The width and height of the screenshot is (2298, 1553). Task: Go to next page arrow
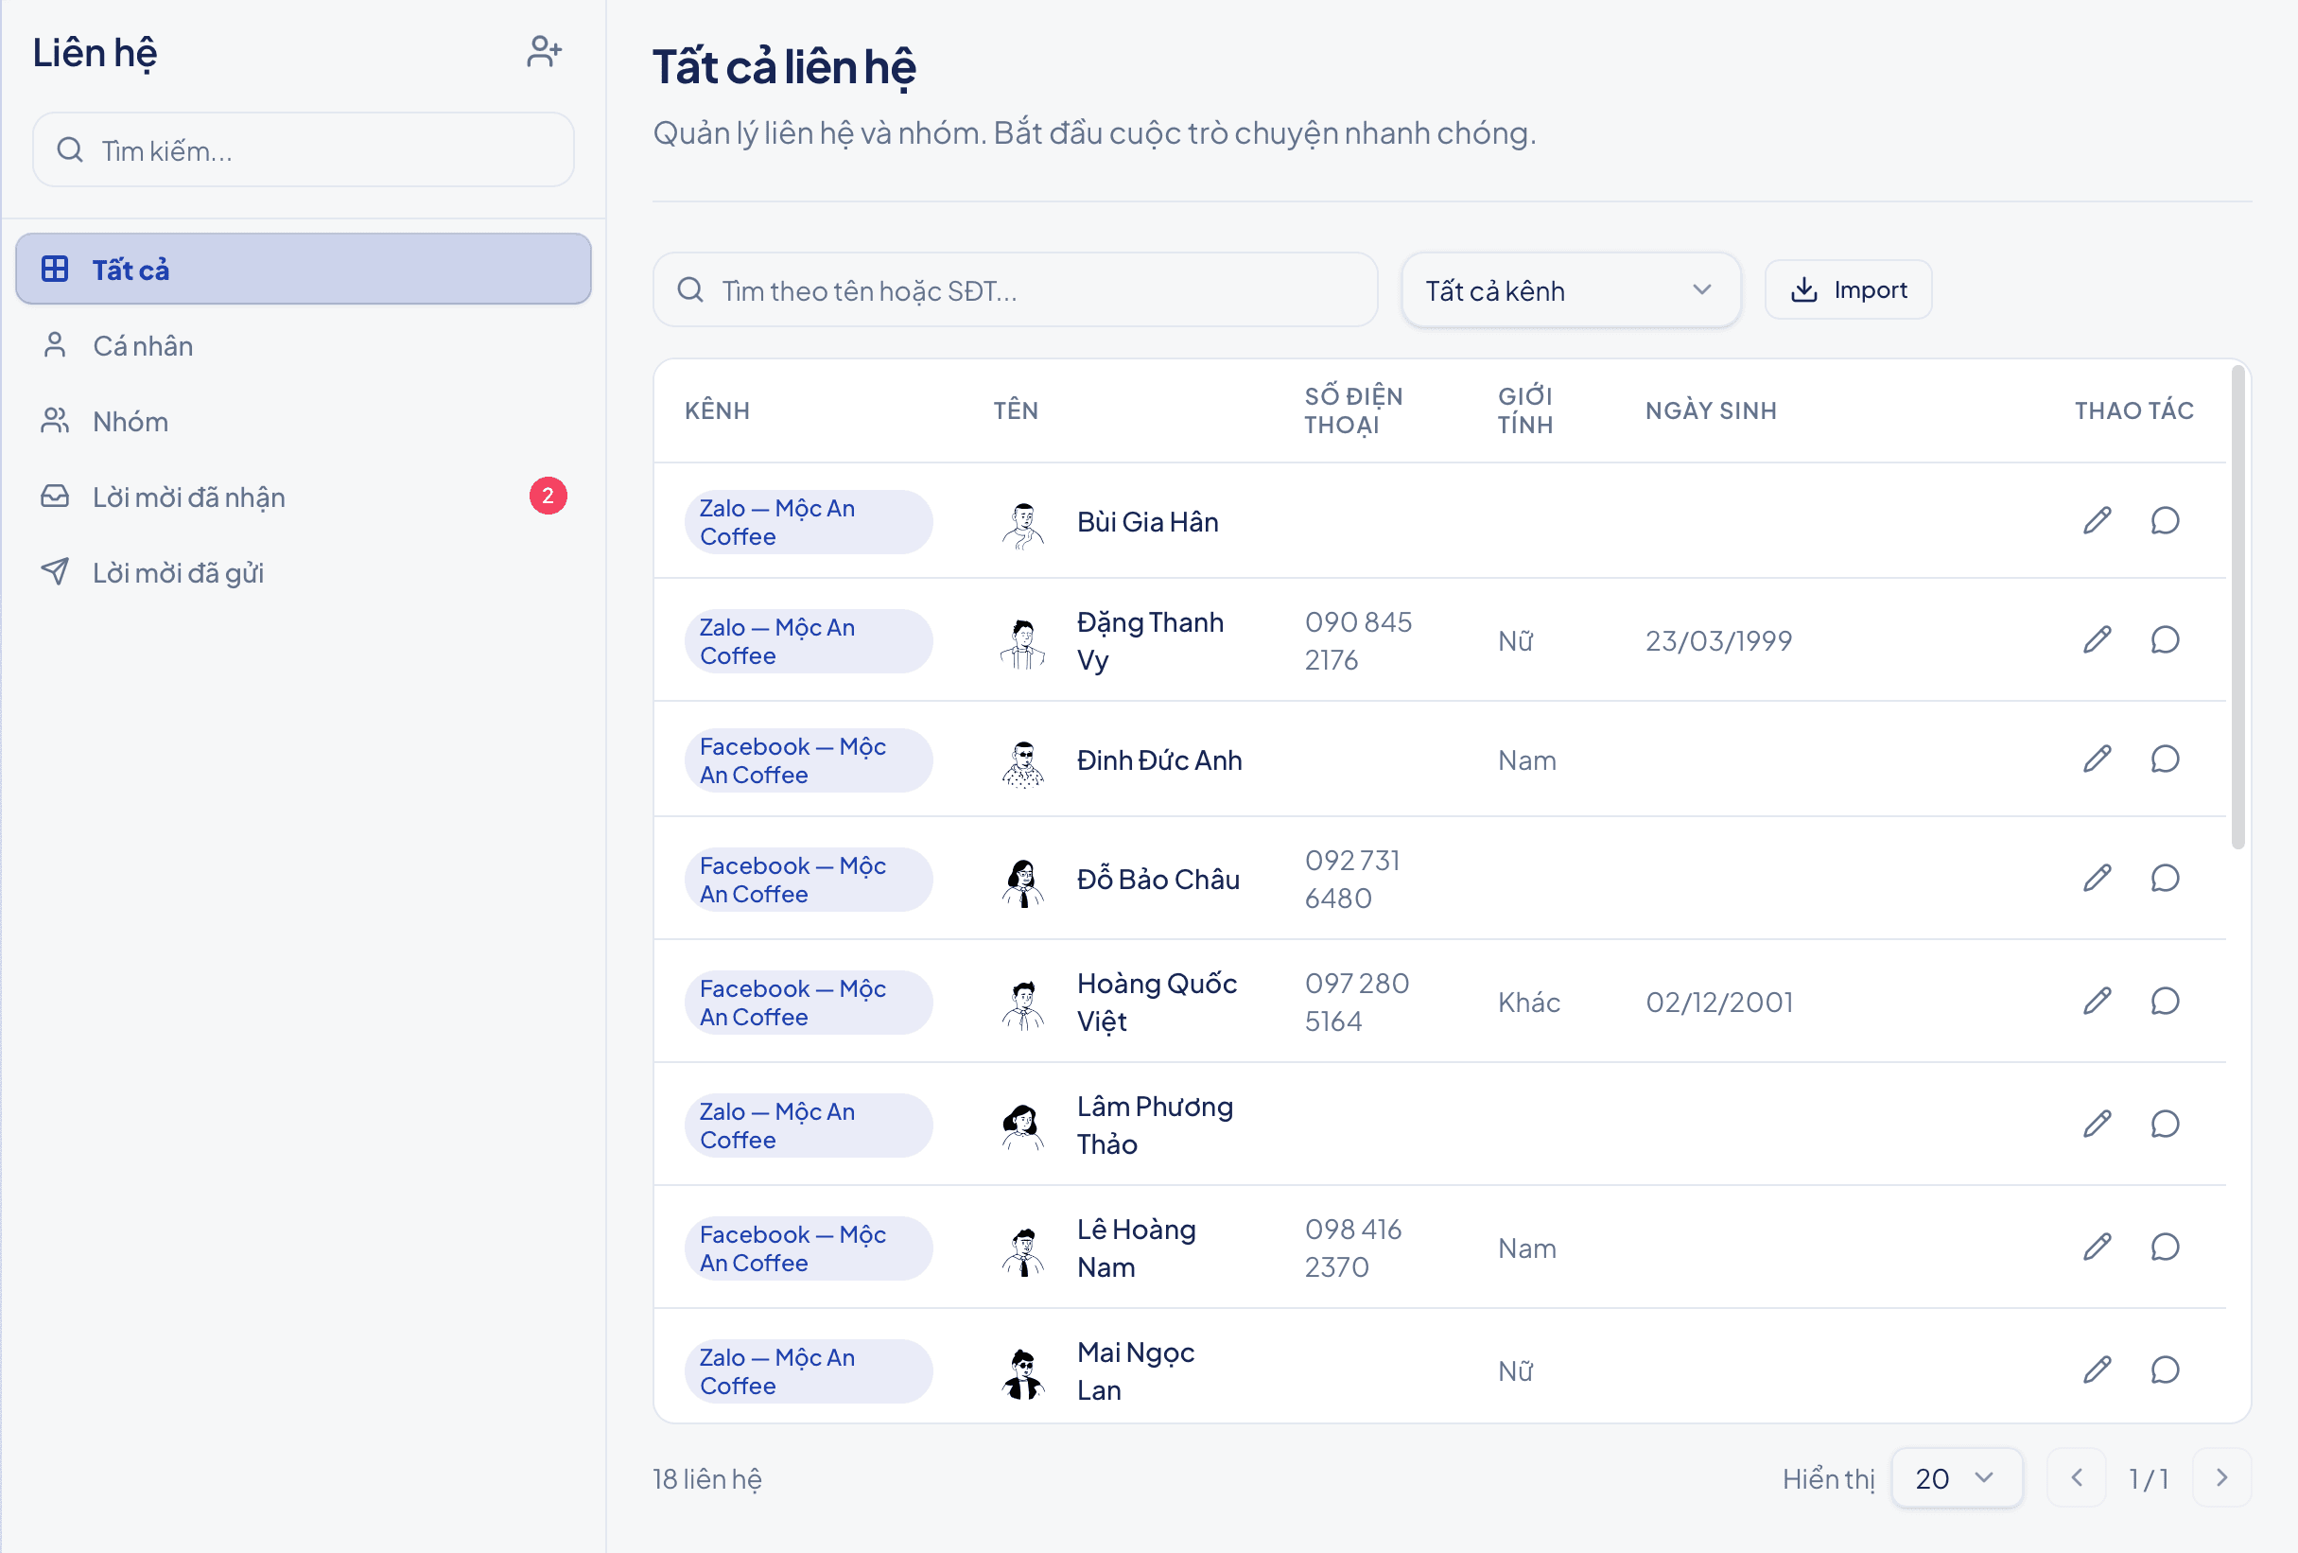[2220, 1478]
